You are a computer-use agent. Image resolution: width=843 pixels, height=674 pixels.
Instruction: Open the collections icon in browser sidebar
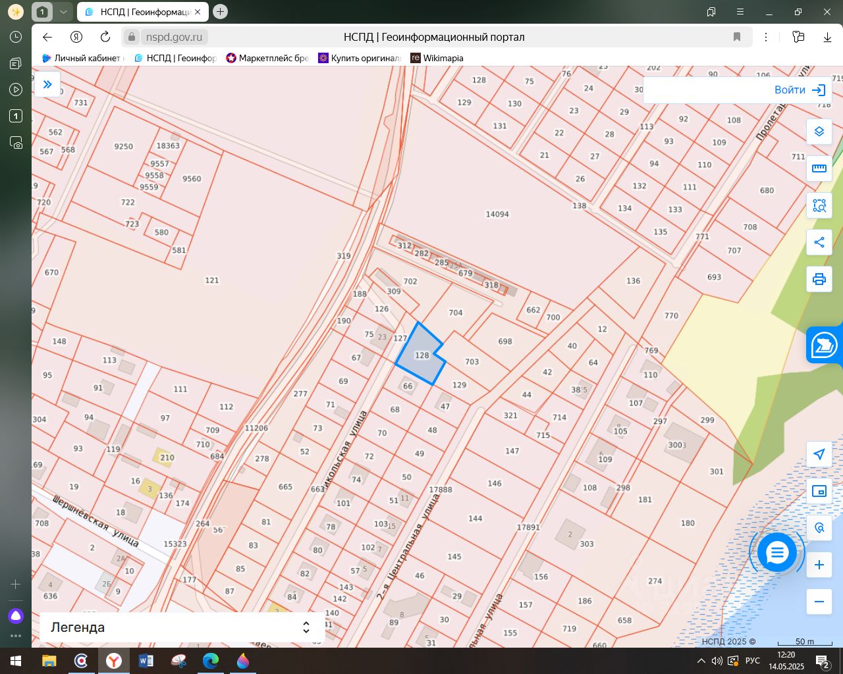click(16, 63)
